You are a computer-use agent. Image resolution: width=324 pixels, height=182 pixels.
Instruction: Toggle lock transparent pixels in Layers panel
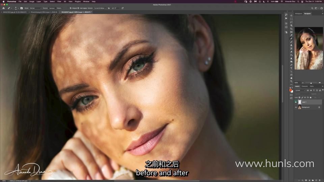(299, 97)
